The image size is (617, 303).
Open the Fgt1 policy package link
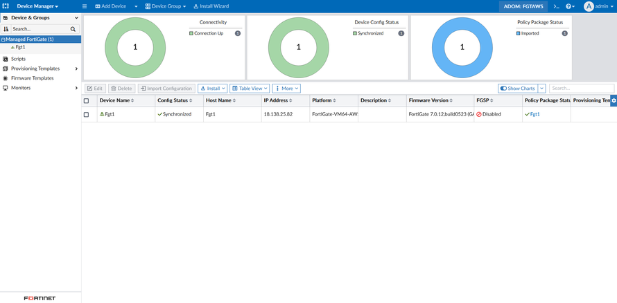pyautogui.click(x=535, y=114)
